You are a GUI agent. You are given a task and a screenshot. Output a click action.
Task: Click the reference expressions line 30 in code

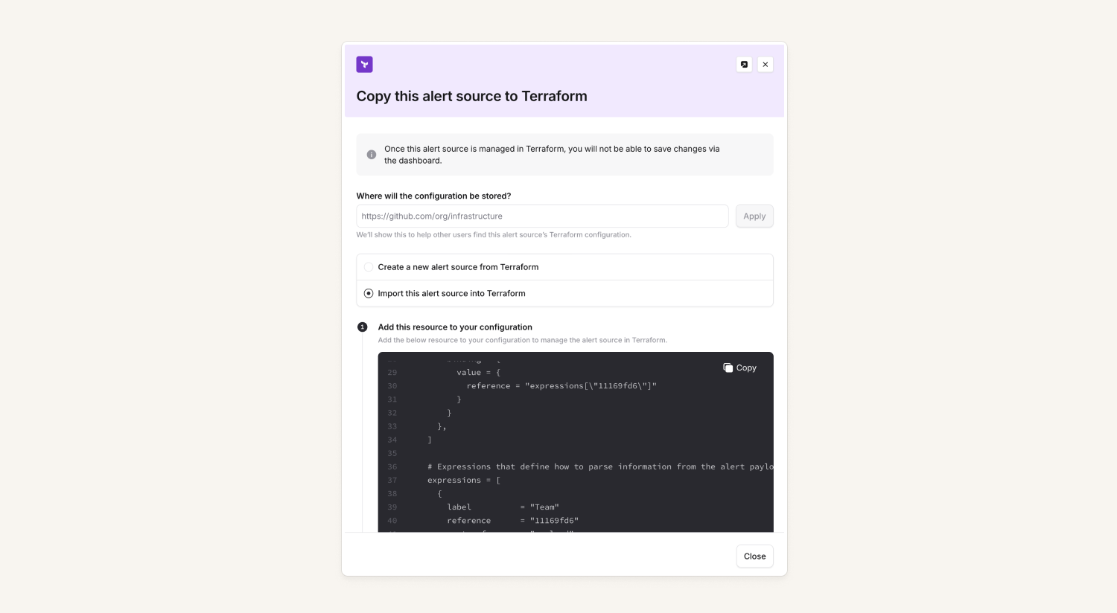click(x=561, y=386)
